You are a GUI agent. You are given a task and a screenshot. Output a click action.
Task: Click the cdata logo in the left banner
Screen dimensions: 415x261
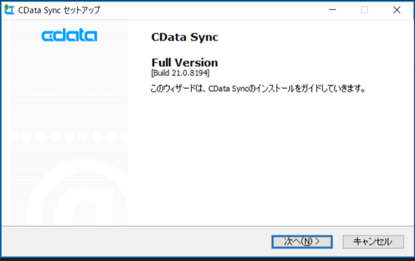coord(69,36)
